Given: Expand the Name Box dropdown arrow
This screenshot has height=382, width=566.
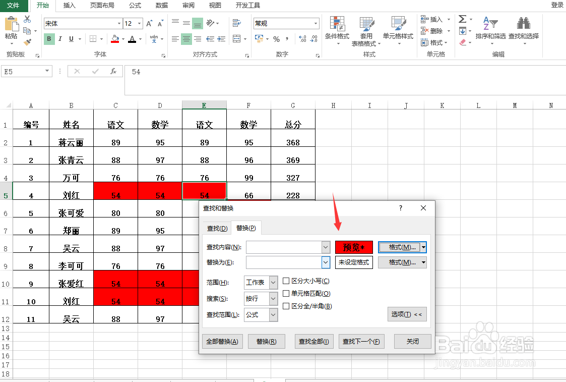Looking at the screenshot, I should point(47,71).
